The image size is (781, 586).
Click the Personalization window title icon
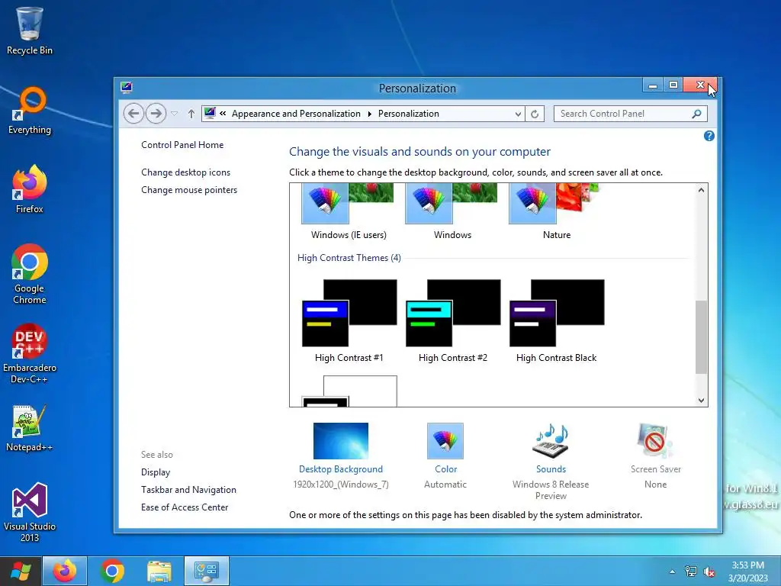pos(127,88)
